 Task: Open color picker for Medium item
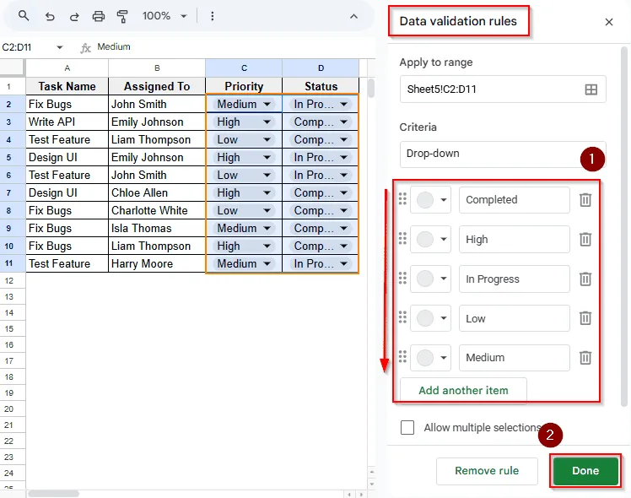pyautogui.click(x=430, y=358)
